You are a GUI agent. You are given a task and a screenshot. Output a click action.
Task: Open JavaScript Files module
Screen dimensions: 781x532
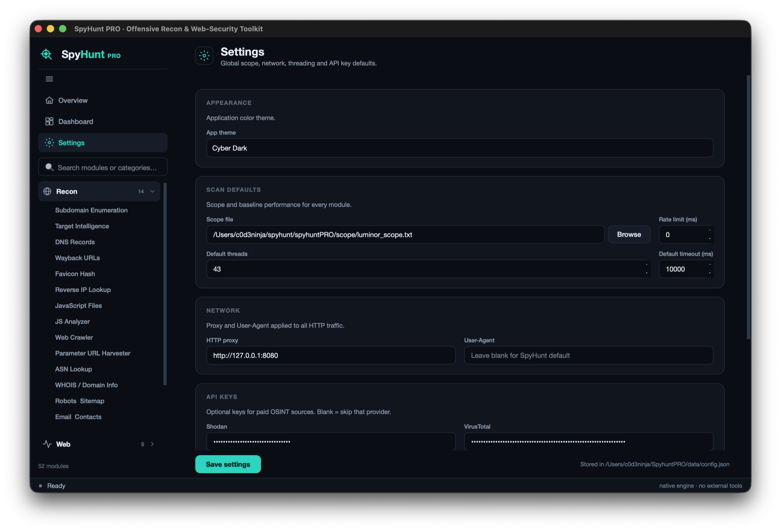point(78,305)
